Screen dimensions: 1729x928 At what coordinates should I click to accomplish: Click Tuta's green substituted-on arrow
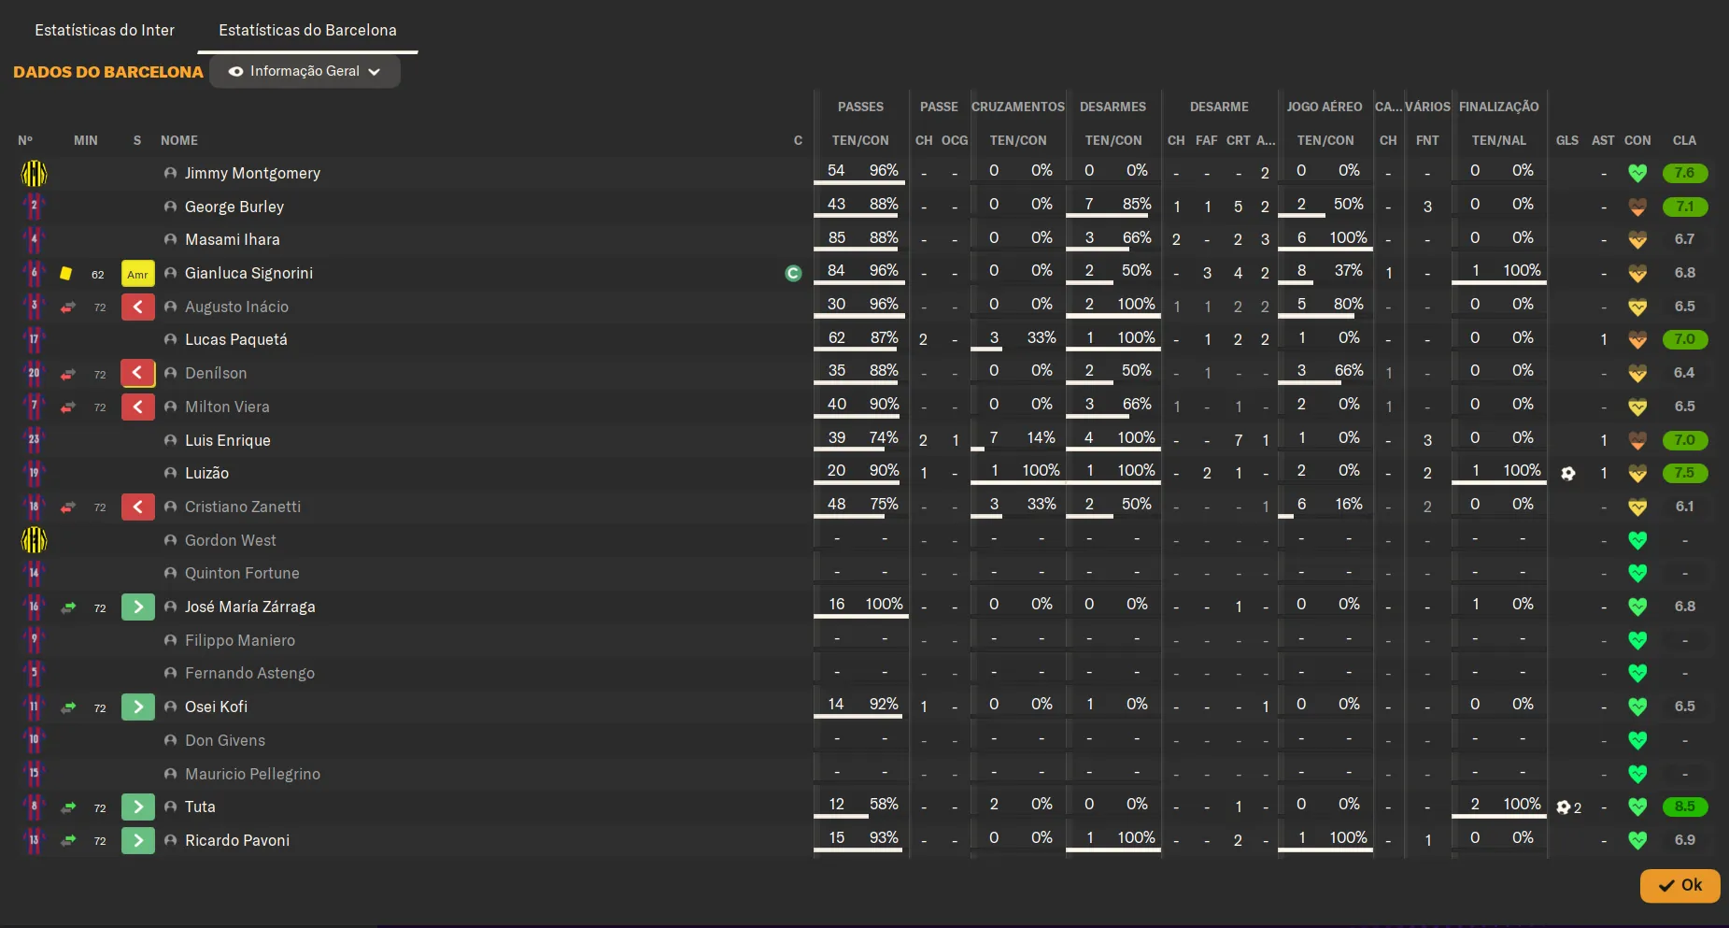137,807
